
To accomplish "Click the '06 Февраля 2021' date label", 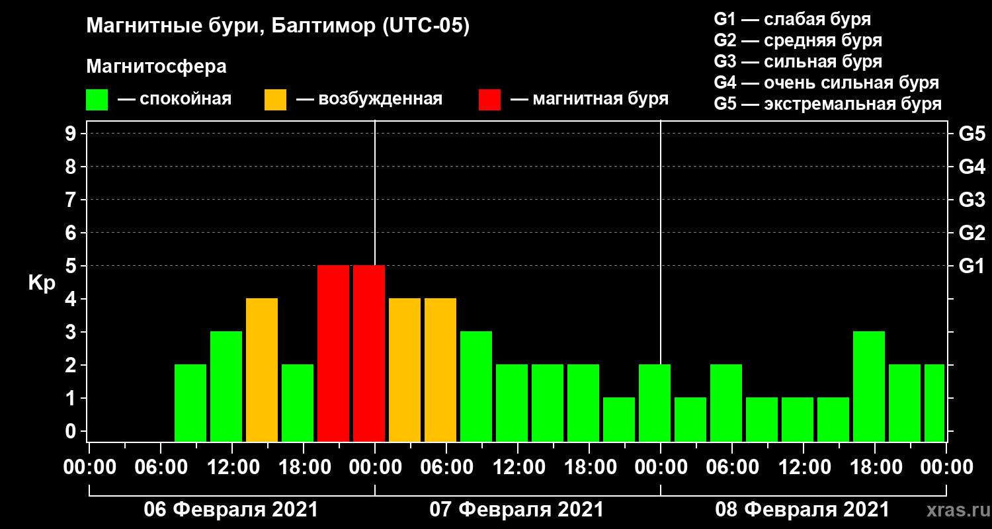I will [231, 510].
